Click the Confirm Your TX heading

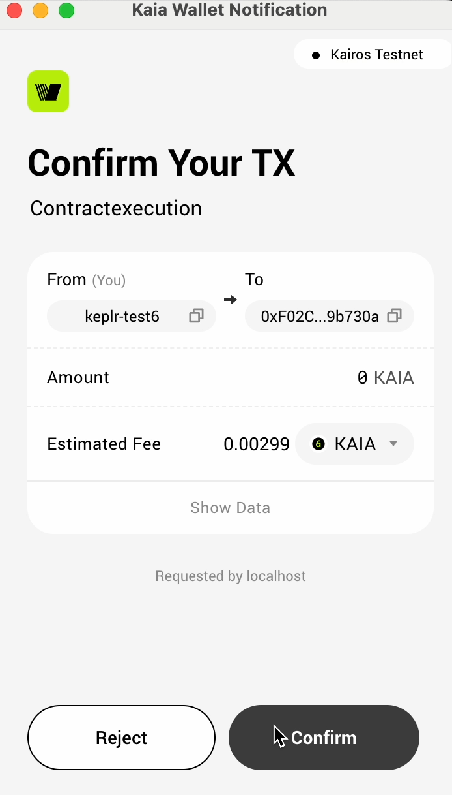tap(161, 163)
